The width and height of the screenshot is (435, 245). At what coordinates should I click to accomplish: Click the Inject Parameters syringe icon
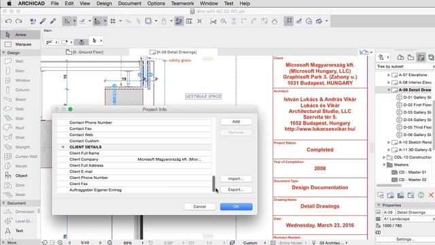pyautogui.click(x=53, y=21)
